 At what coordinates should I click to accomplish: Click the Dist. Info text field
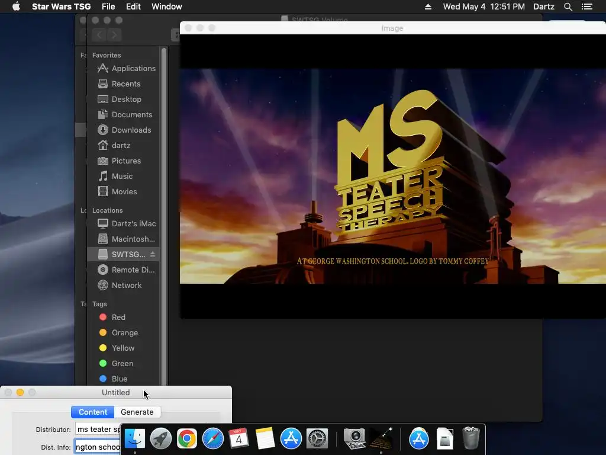coord(98,447)
